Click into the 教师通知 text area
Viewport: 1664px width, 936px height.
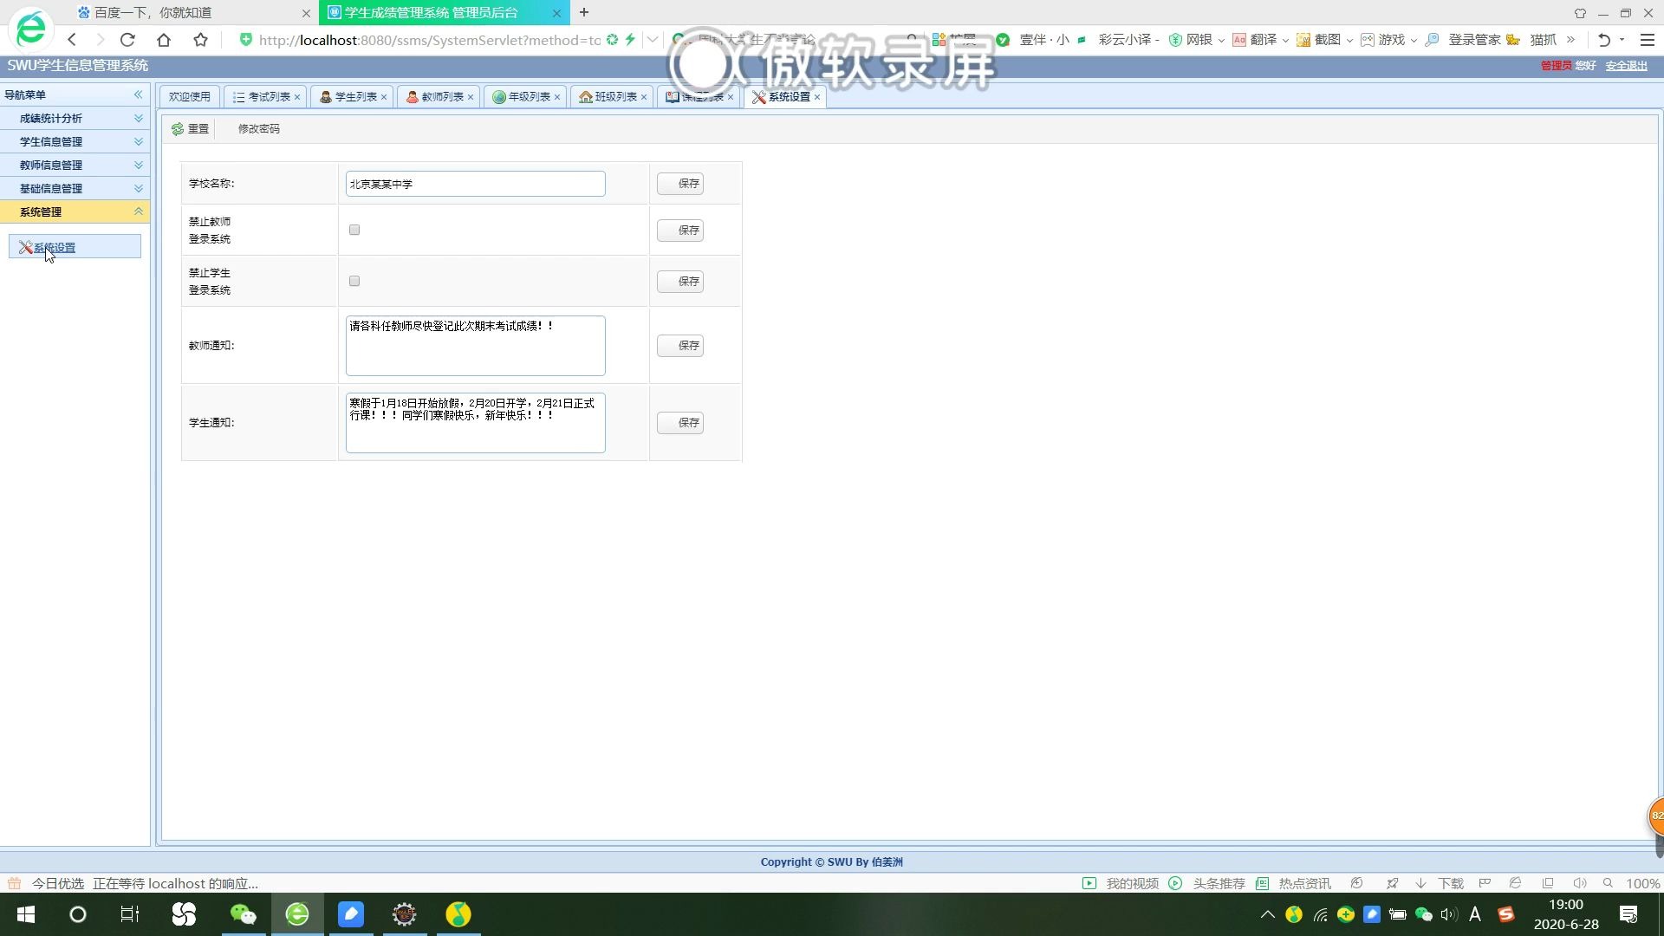tap(475, 346)
